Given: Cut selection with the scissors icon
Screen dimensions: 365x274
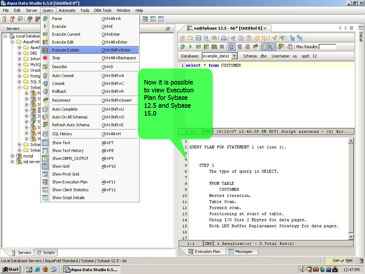Looking at the screenshot, I should tap(233, 38).
